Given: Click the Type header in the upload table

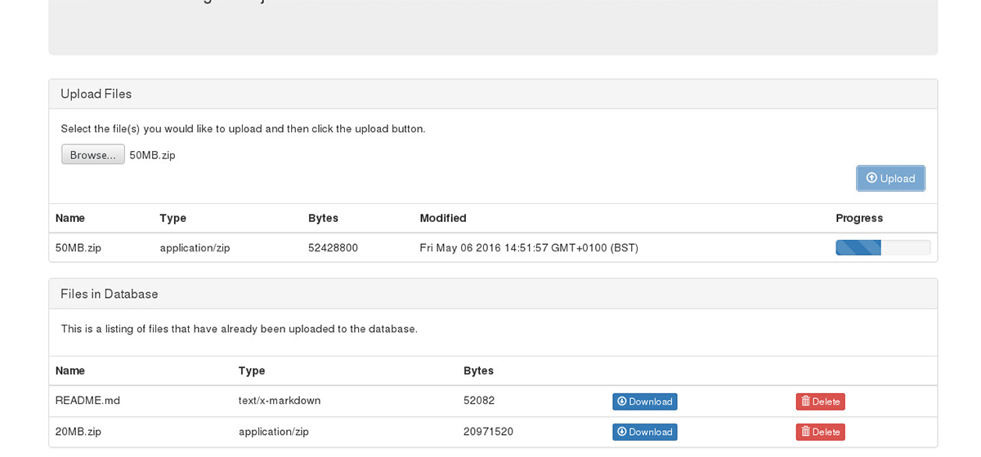Looking at the screenshot, I should [x=173, y=218].
